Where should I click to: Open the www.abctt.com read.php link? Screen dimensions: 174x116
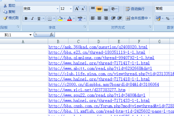100,68
